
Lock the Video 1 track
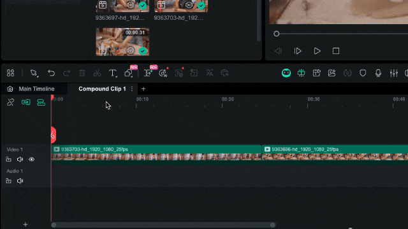tap(8, 160)
